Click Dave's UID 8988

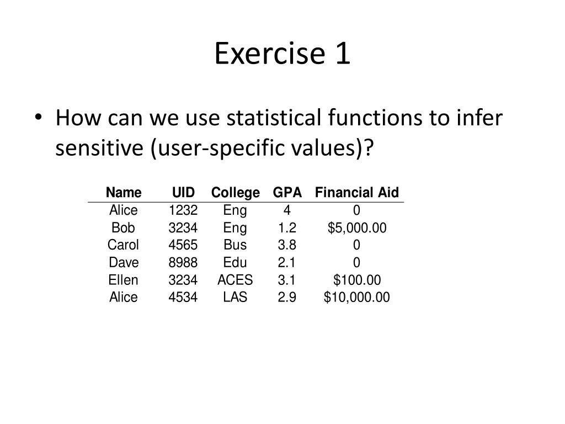click(183, 262)
